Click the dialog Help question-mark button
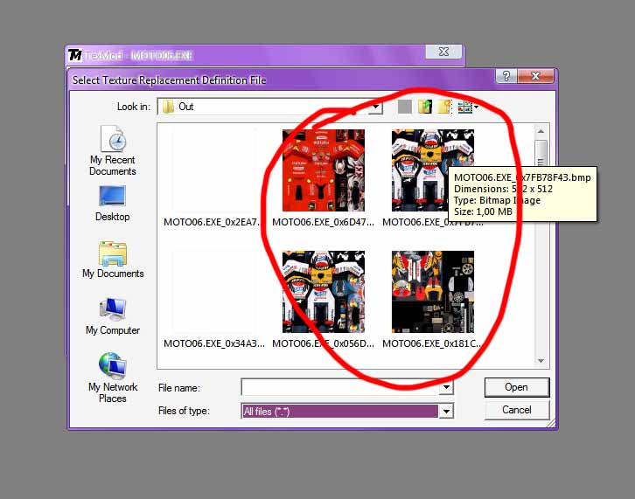 [x=506, y=76]
